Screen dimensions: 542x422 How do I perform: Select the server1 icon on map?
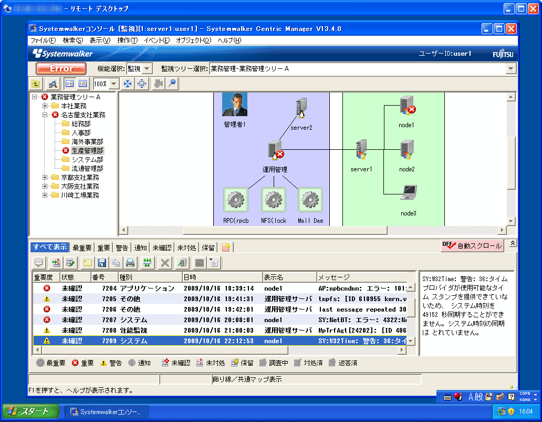click(361, 149)
